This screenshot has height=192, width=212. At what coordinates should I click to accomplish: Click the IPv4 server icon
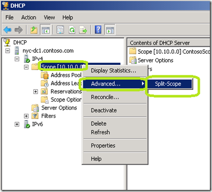click(27, 59)
